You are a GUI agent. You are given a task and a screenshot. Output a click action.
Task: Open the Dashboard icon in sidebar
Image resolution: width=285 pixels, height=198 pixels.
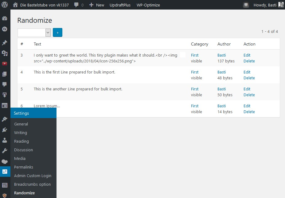(5, 18)
